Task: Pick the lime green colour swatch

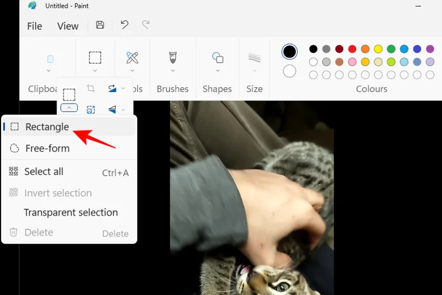Action: click(391, 62)
